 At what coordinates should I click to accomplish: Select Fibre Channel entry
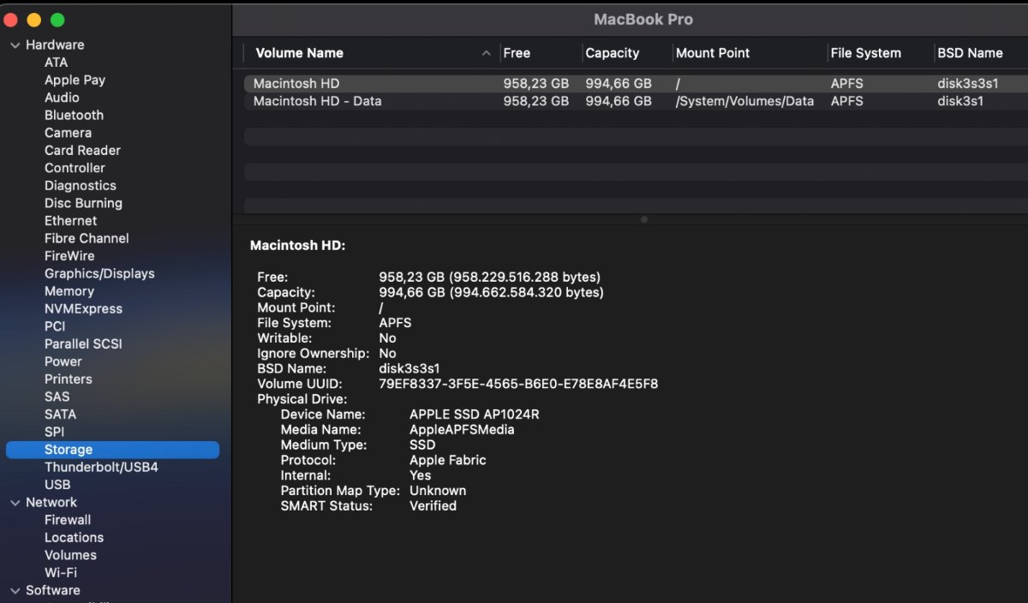pos(87,238)
